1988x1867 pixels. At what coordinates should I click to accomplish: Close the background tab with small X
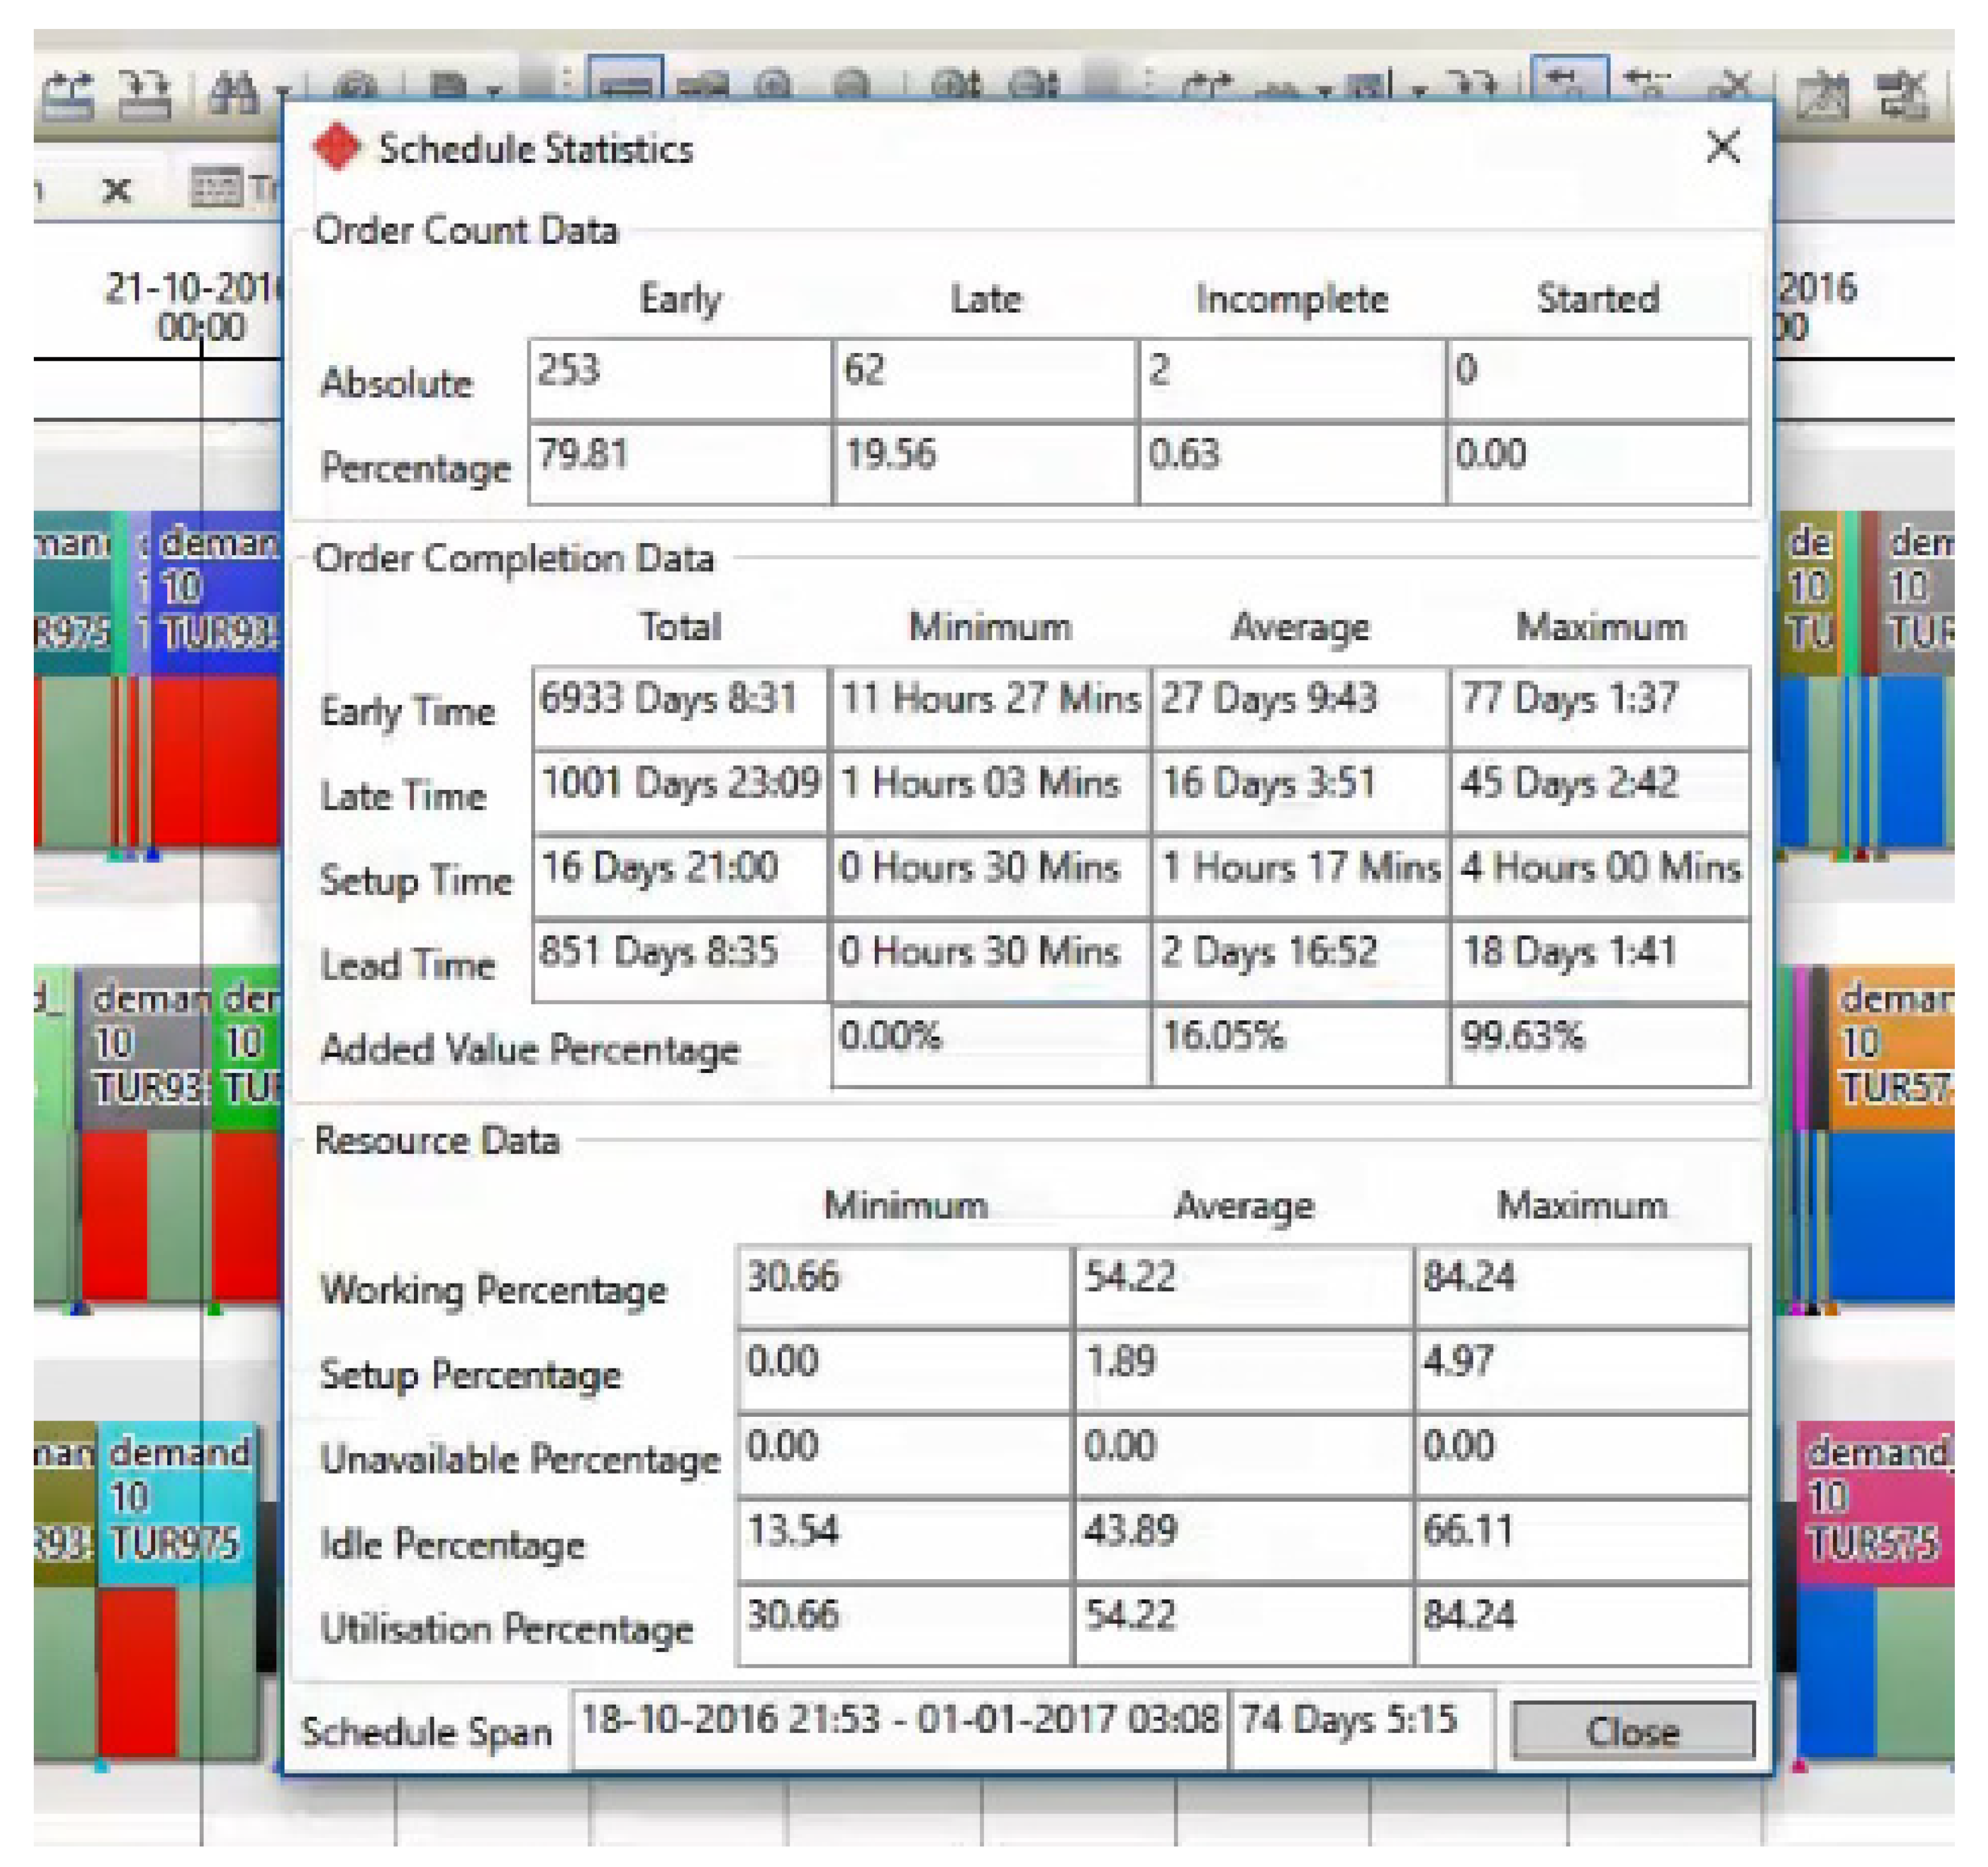[117, 189]
